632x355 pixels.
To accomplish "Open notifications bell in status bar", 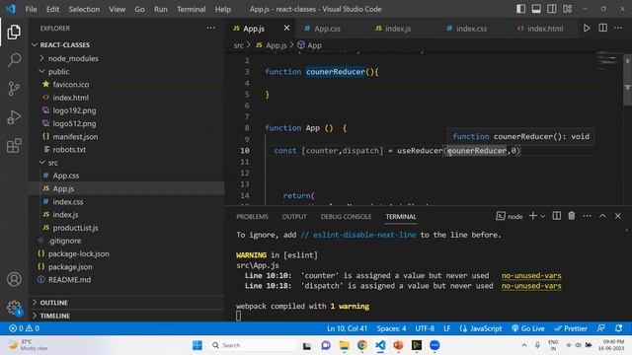I will pyautogui.click(x=619, y=328).
